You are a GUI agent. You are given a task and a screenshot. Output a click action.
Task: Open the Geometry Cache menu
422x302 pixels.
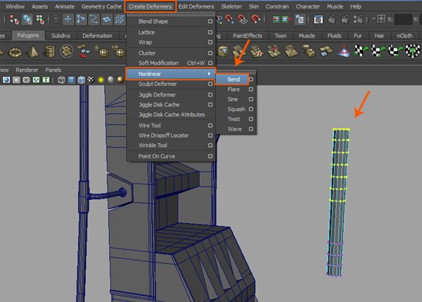point(101,6)
